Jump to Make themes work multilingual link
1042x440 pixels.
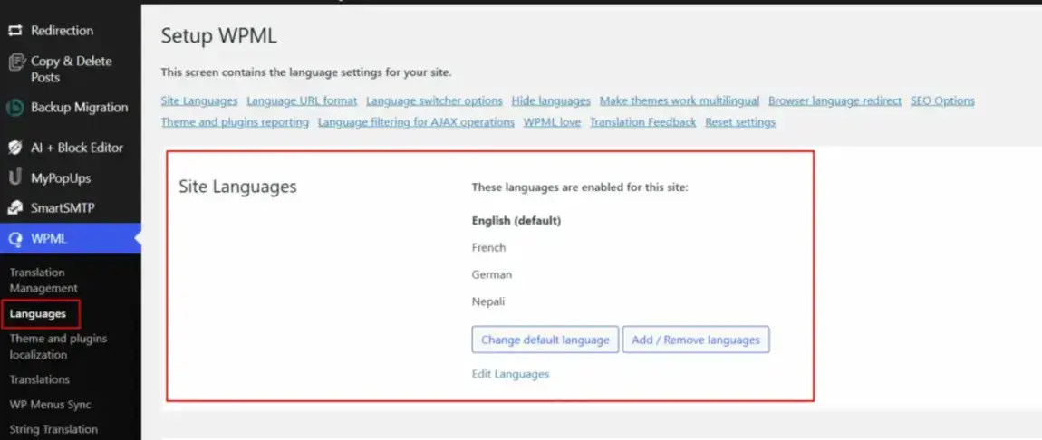(x=680, y=100)
